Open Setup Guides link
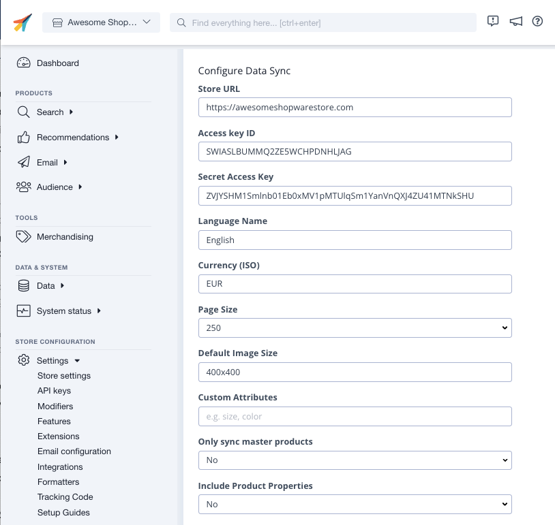 pyautogui.click(x=63, y=513)
